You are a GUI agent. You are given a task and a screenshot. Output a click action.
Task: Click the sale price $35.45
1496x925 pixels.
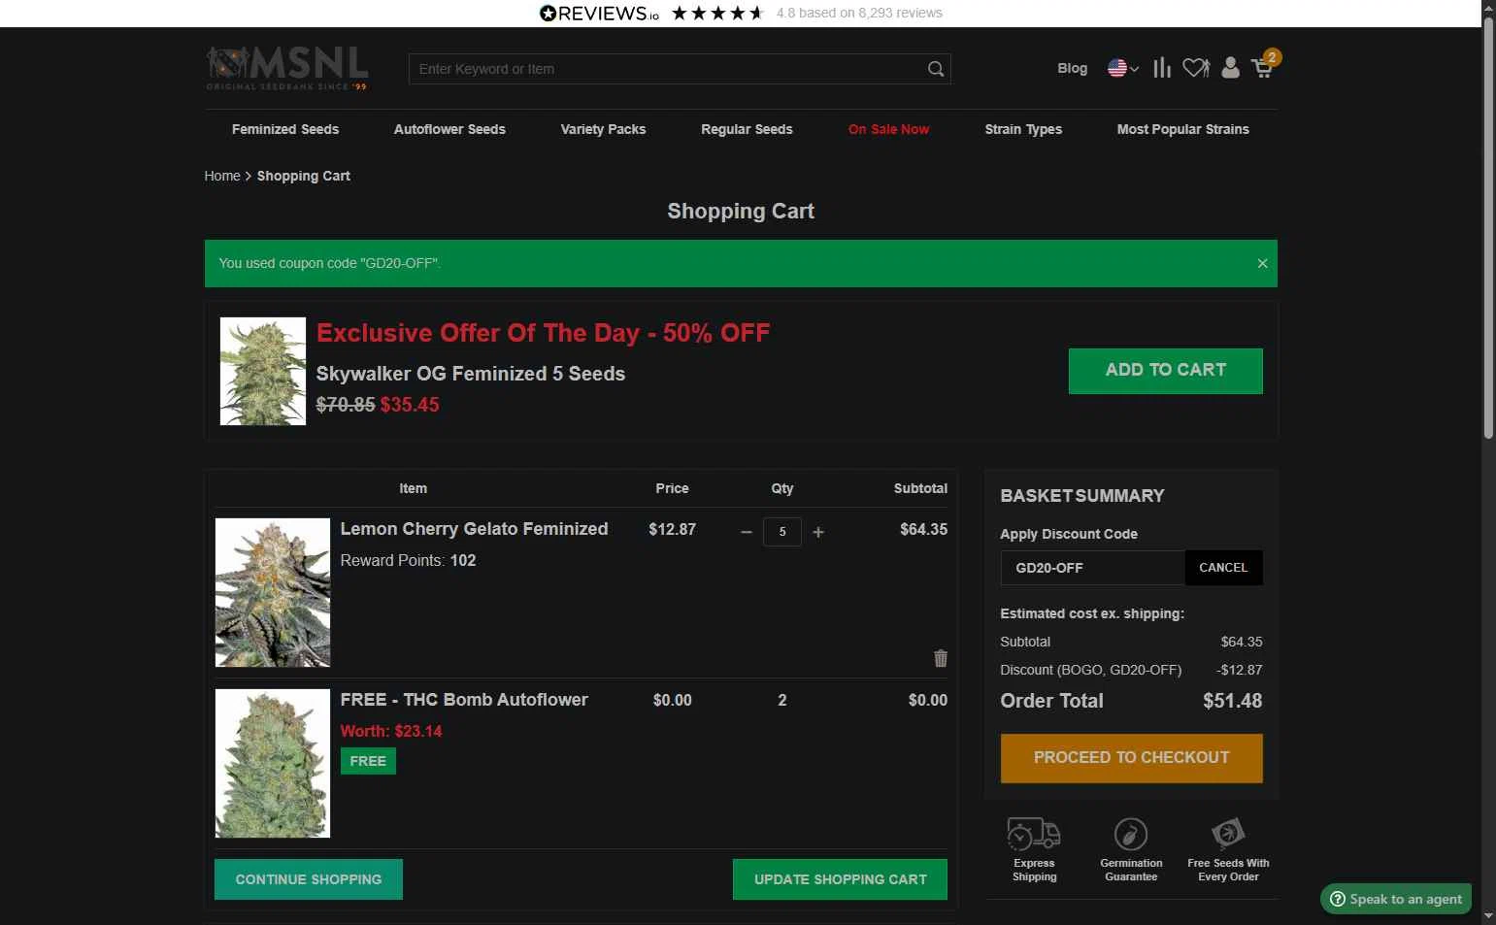[x=410, y=405]
